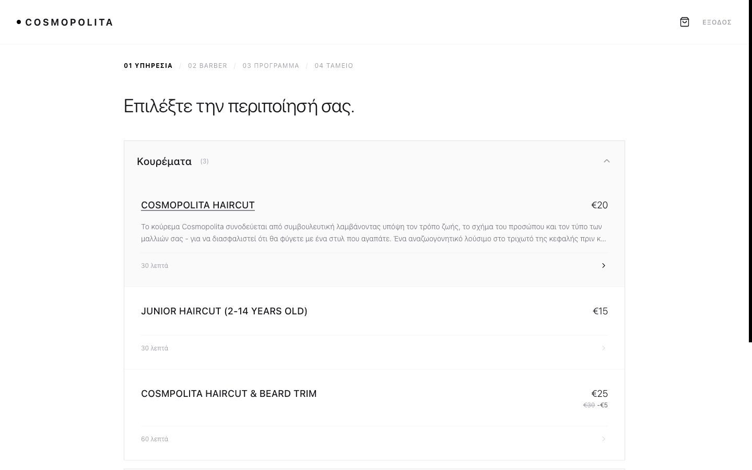Viewport: 752px width, 470px height.
Task: Select COSMPOLITA HAIRCUT & BEARD TRIM
Action: 229,394
